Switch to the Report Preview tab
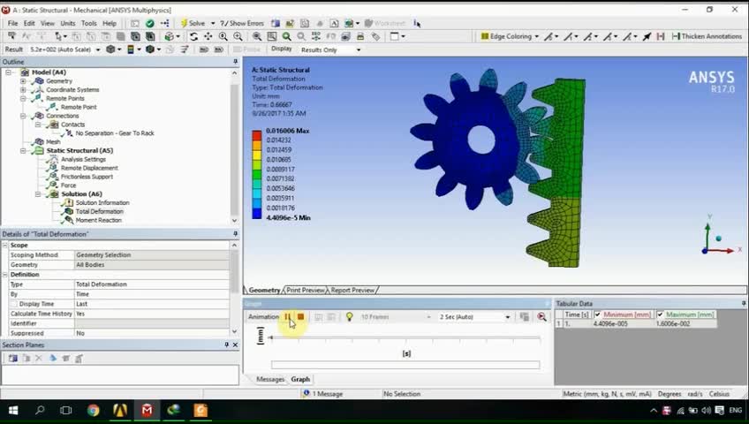The width and height of the screenshot is (749, 424). (352, 291)
